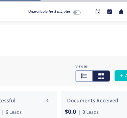Screen dimensions: 127x118
Task: Collapse the column using the left chevron
Action: click(48, 100)
